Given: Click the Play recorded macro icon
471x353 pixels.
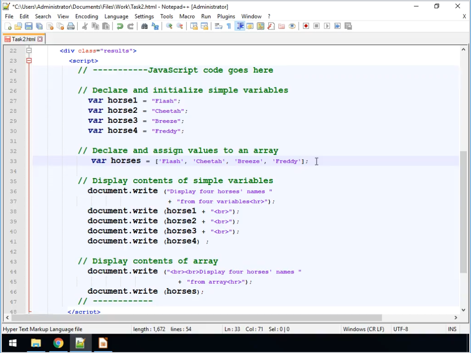Looking at the screenshot, I should (327, 26).
